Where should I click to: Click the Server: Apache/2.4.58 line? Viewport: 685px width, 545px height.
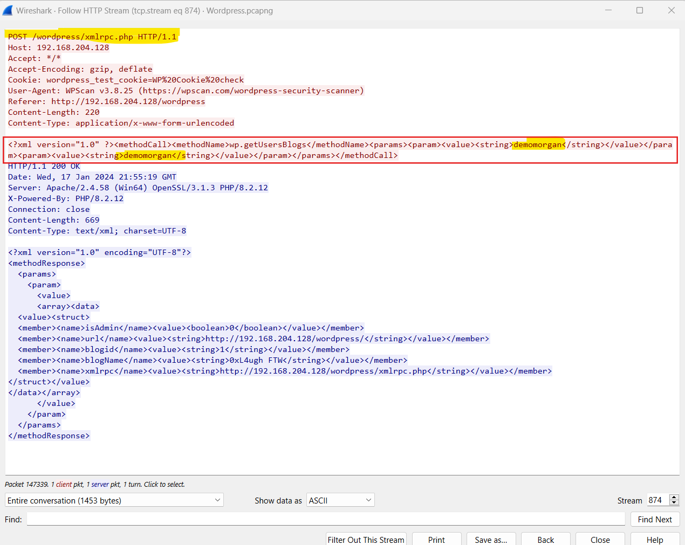pyautogui.click(x=138, y=188)
